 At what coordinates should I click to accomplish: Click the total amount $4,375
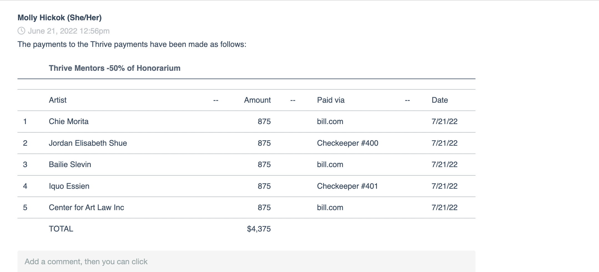(x=259, y=229)
